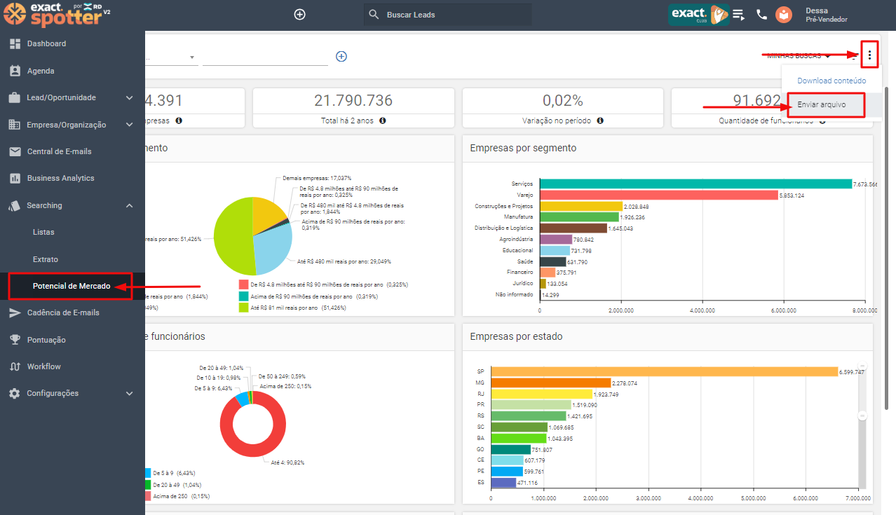This screenshot has height=515, width=896.
Task: Open the Business Analytics chart icon
Action: tap(15, 178)
